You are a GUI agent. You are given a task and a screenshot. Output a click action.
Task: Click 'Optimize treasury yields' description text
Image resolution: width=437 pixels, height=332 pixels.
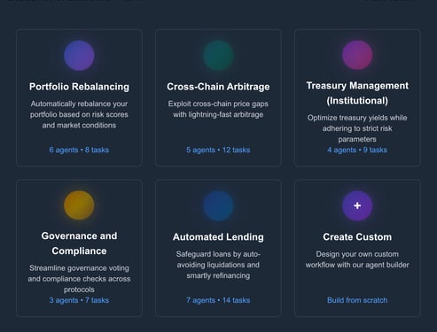pyautogui.click(x=357, y=128)
